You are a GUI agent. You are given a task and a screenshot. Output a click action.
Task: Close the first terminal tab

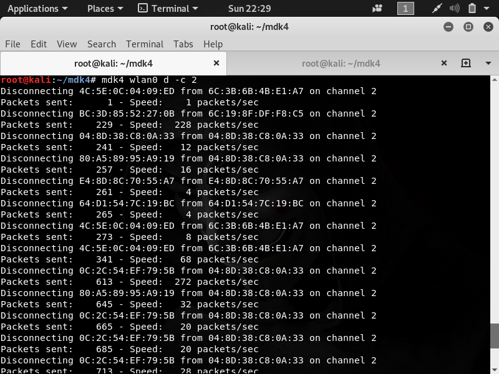click(x=216, y=63)
